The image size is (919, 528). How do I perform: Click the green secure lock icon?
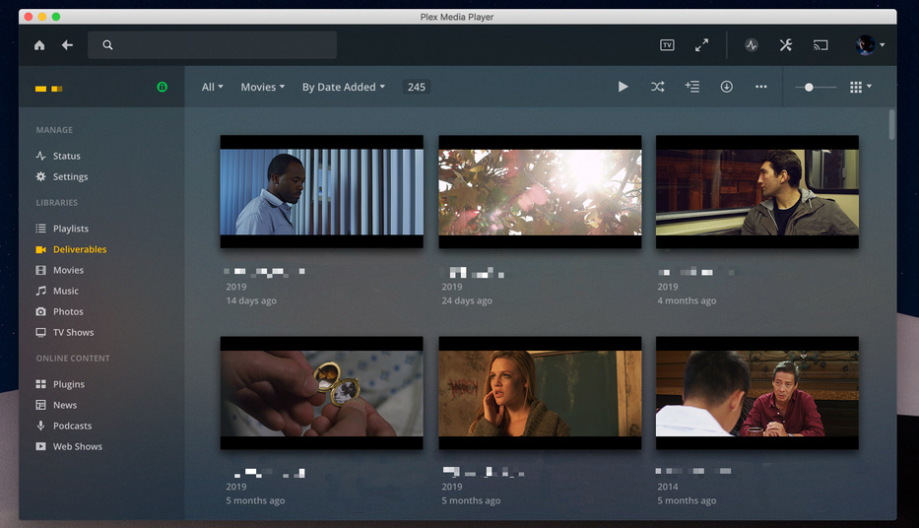click(x=163, y=87)
